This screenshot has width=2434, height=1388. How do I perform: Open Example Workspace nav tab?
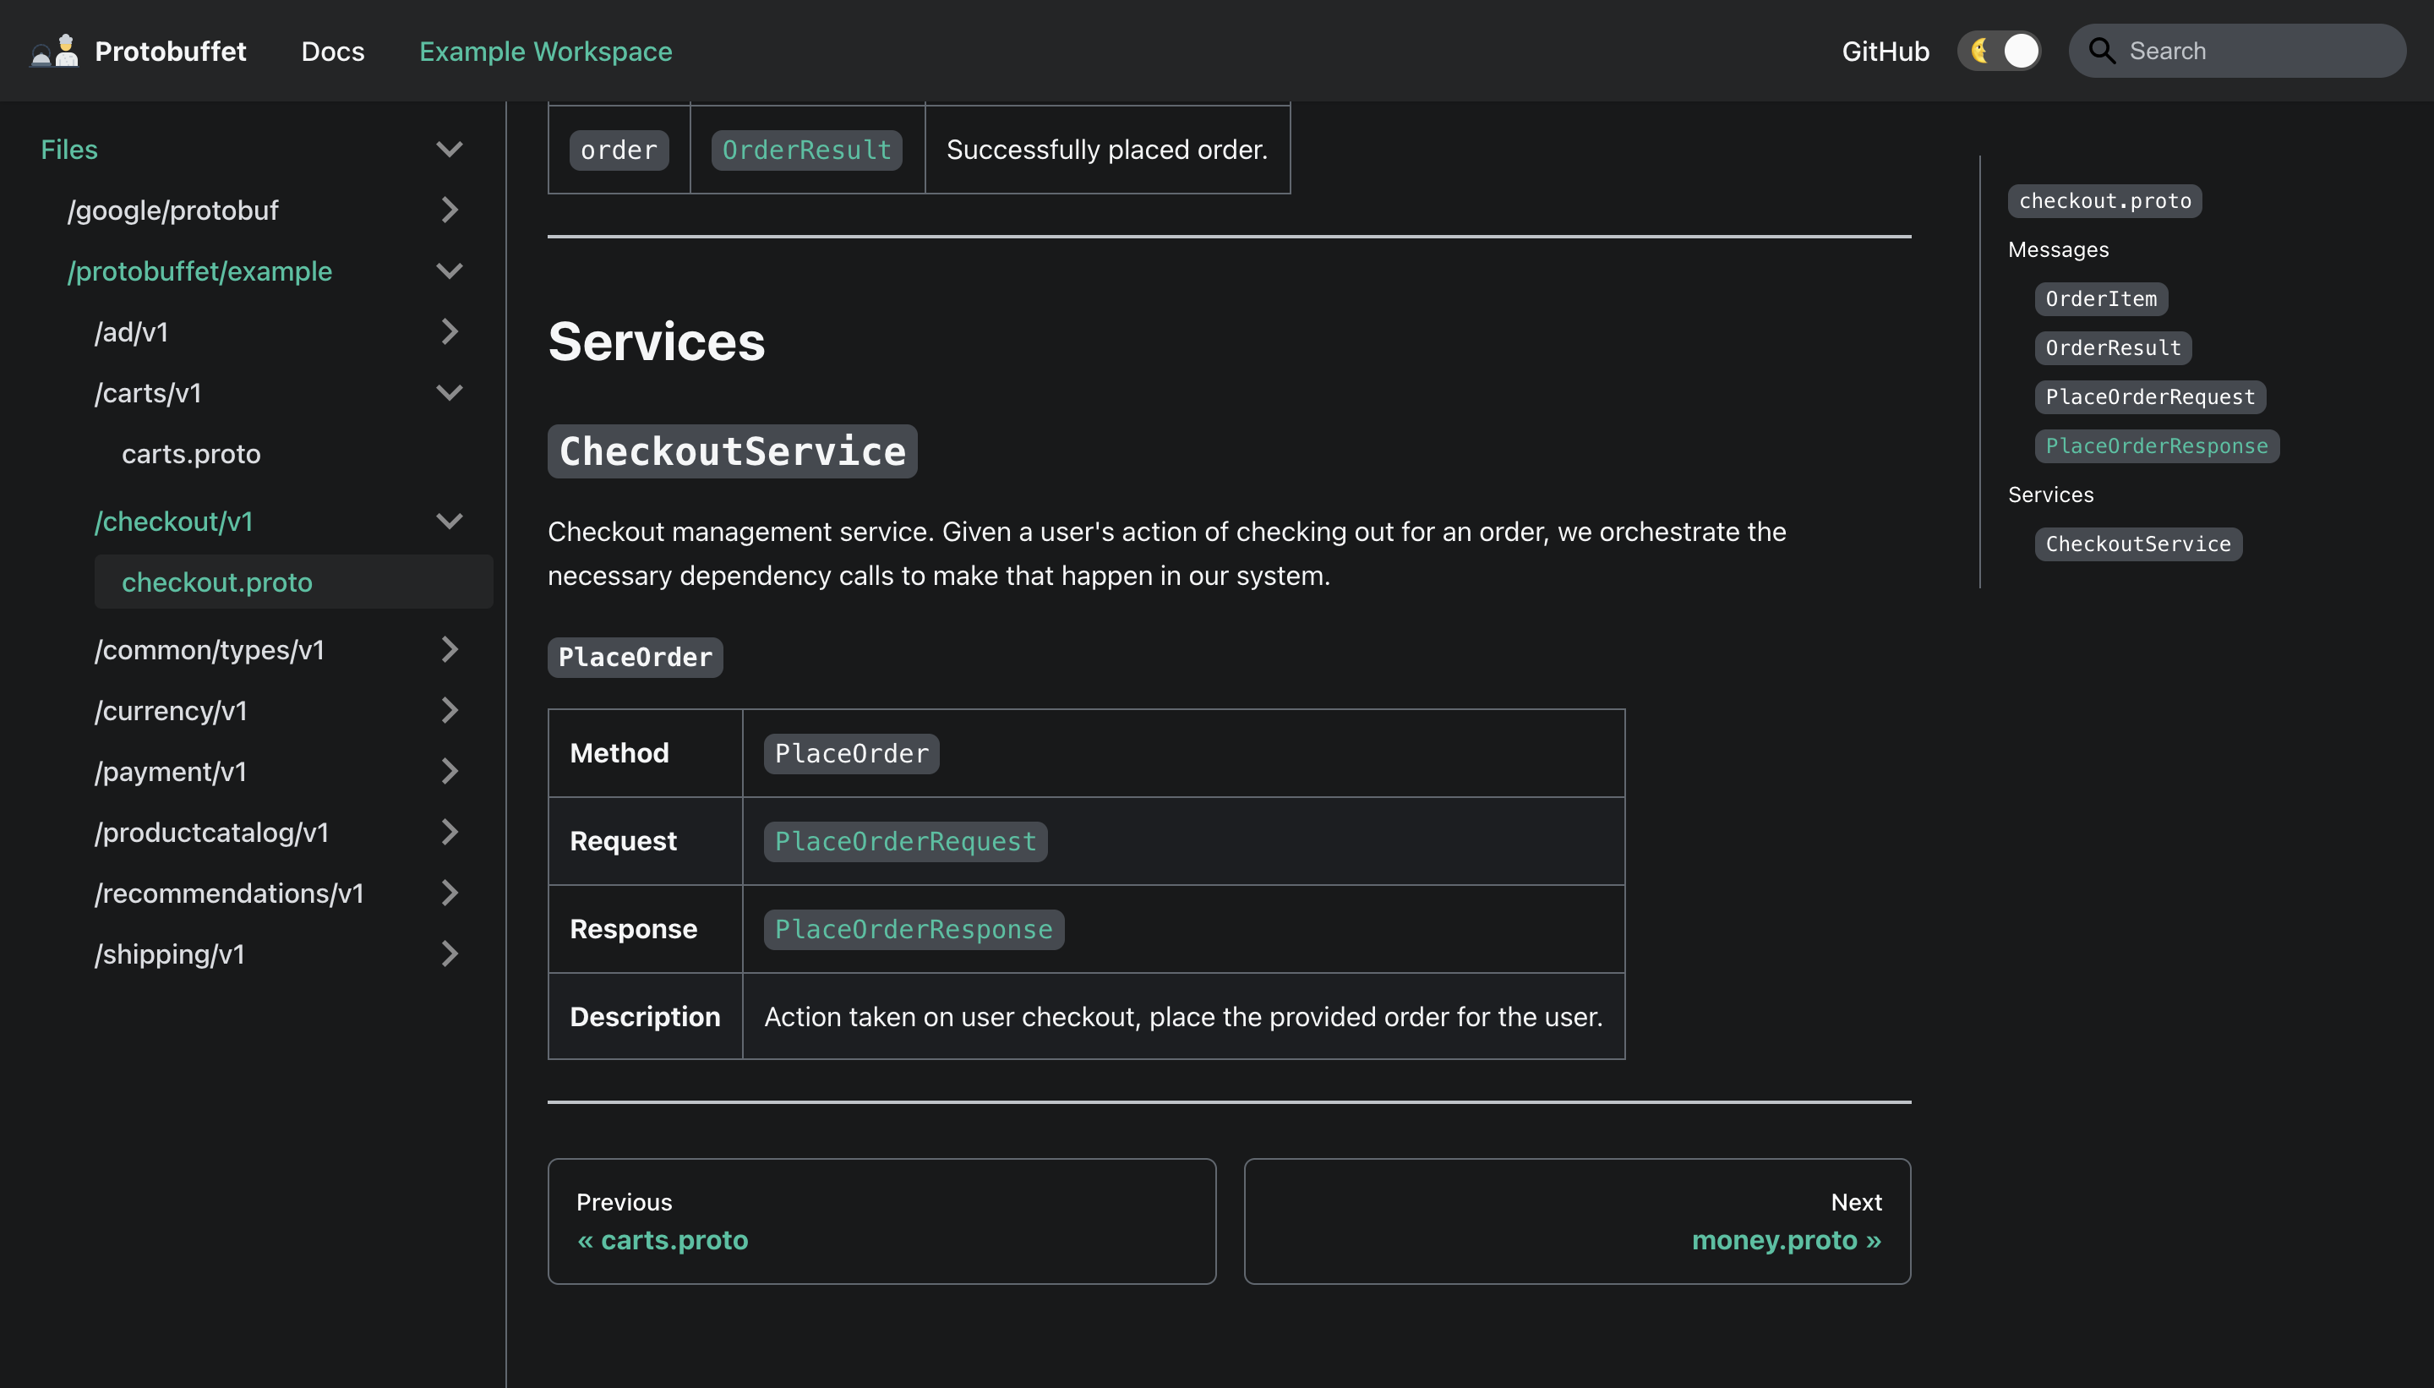click(545, 52)
